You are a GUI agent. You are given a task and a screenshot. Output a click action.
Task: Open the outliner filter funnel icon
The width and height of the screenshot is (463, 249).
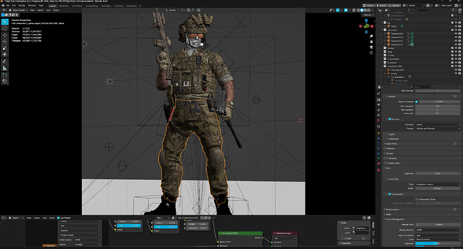[x=453, y=10]
